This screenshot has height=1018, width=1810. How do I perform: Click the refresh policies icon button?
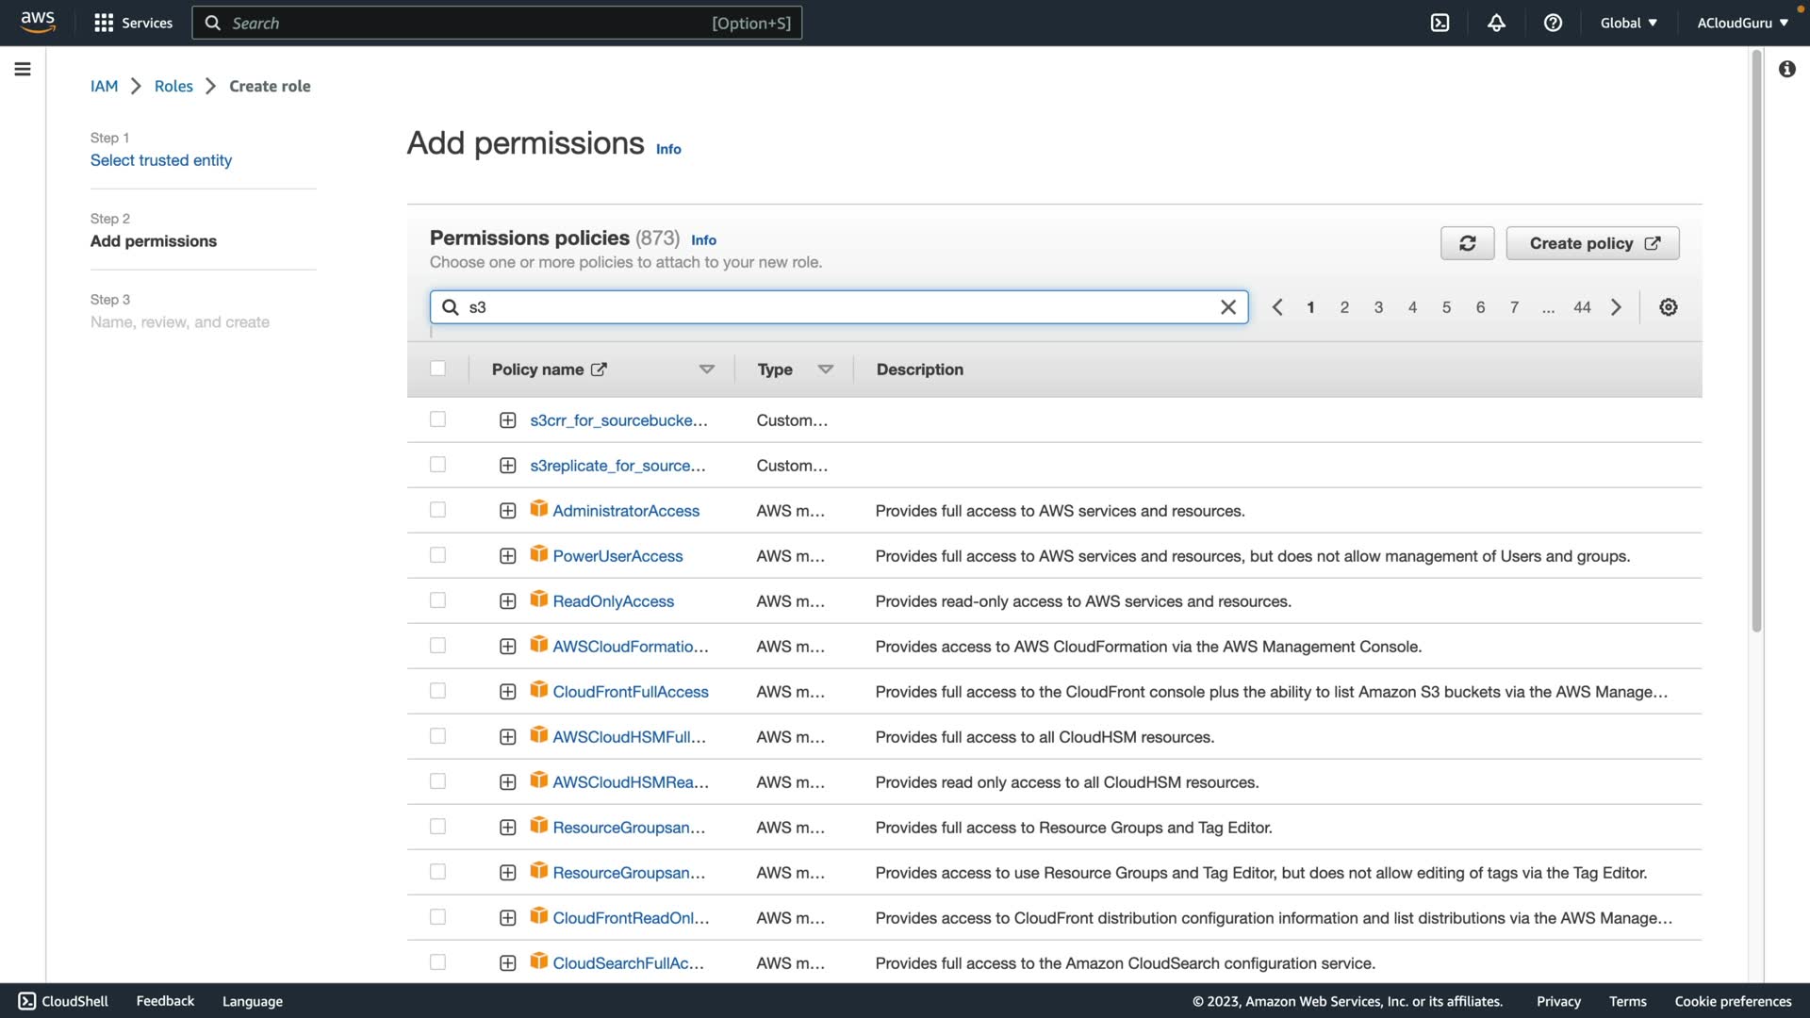tap(1467, 243)
